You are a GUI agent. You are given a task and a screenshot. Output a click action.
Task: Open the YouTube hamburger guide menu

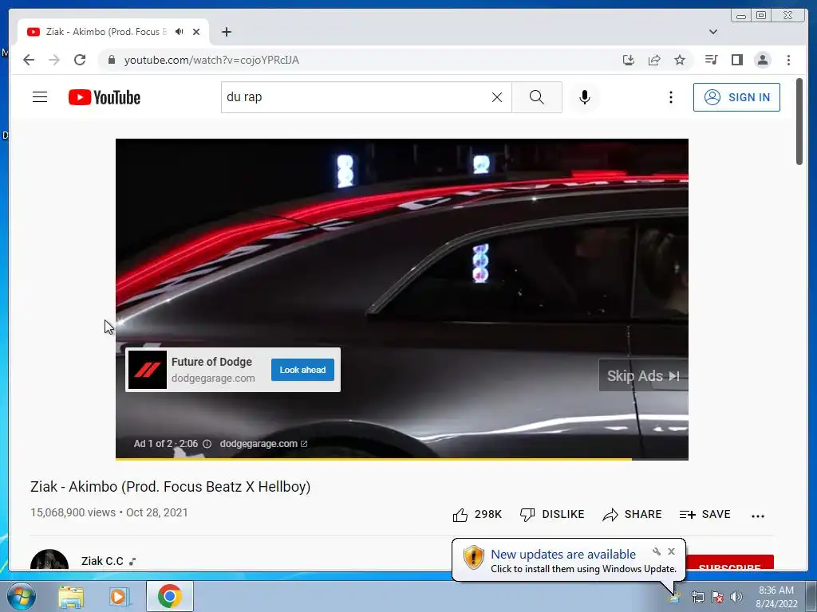tap(40, 97)
